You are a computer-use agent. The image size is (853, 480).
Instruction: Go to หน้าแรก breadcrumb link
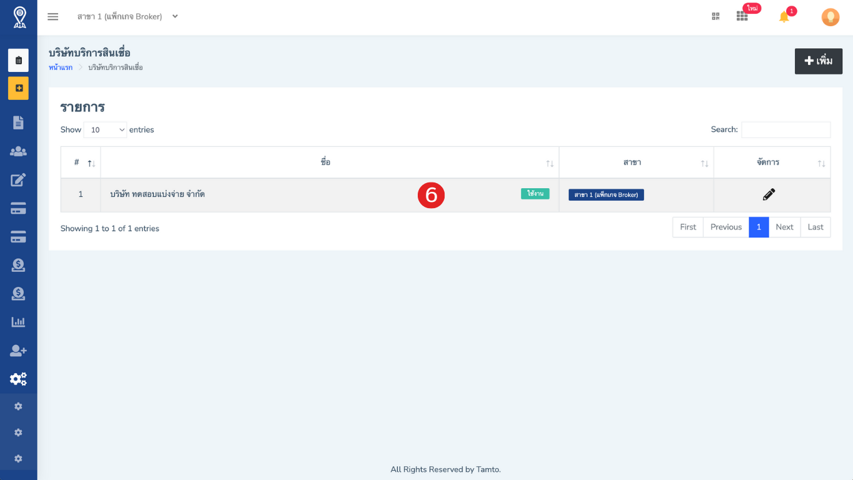pos(61,67)
